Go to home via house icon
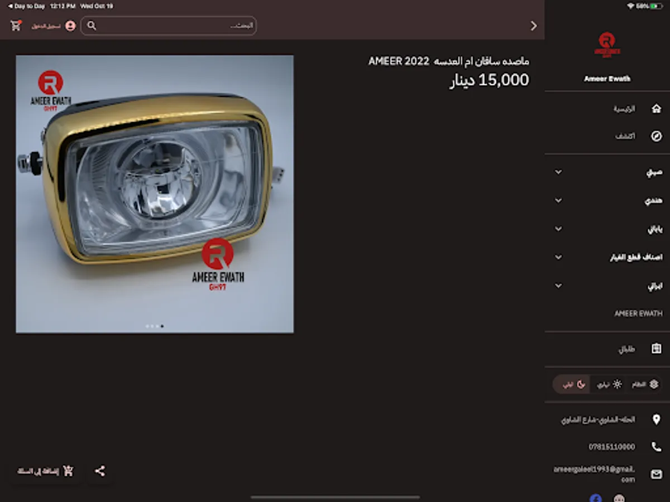Viewport: 670px width, 502px height. (657, 109)
